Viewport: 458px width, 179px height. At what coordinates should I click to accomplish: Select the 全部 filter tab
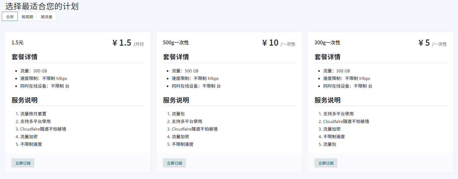coord(10,17)
